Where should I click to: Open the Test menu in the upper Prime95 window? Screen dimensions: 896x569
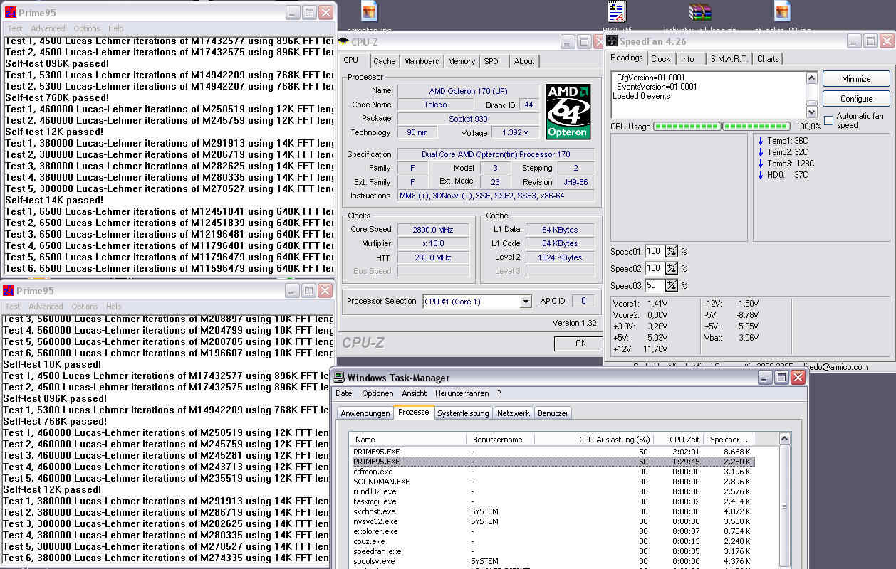click(14, 28)
